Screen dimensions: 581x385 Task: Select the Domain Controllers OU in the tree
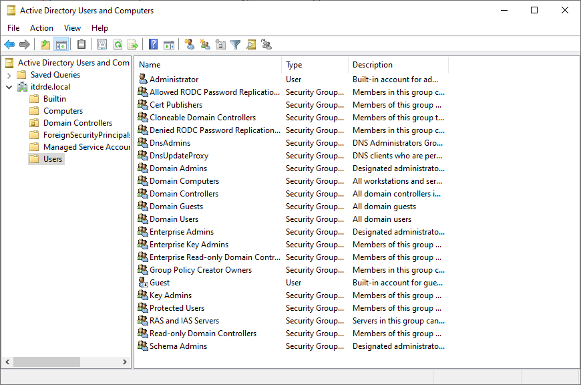point(78,123)
